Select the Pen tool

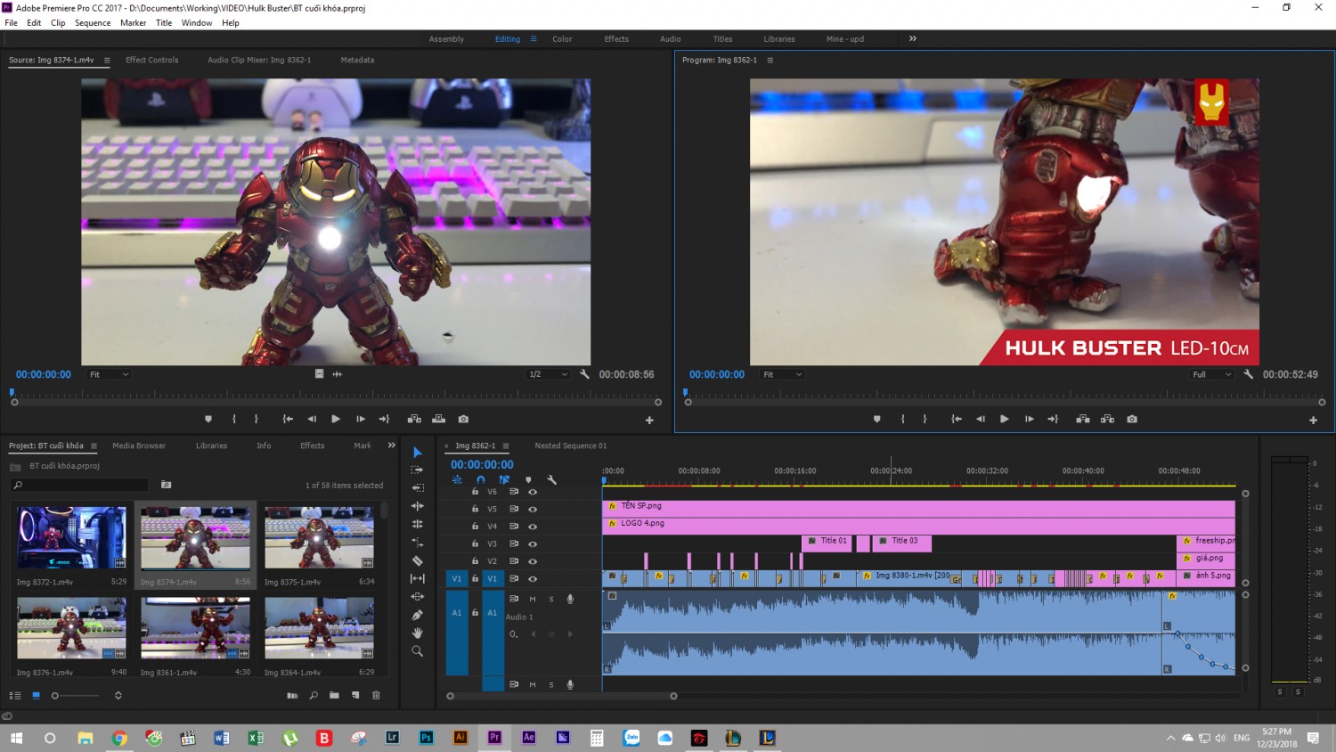[417, 615]
